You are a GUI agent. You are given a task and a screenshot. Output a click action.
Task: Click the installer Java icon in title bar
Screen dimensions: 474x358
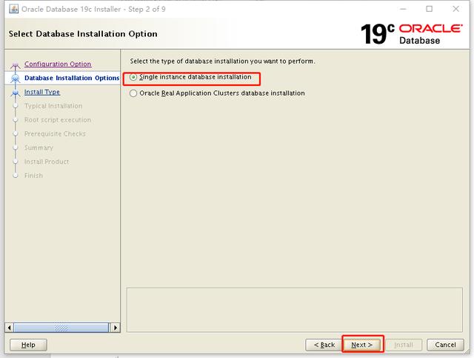point(13,9)
